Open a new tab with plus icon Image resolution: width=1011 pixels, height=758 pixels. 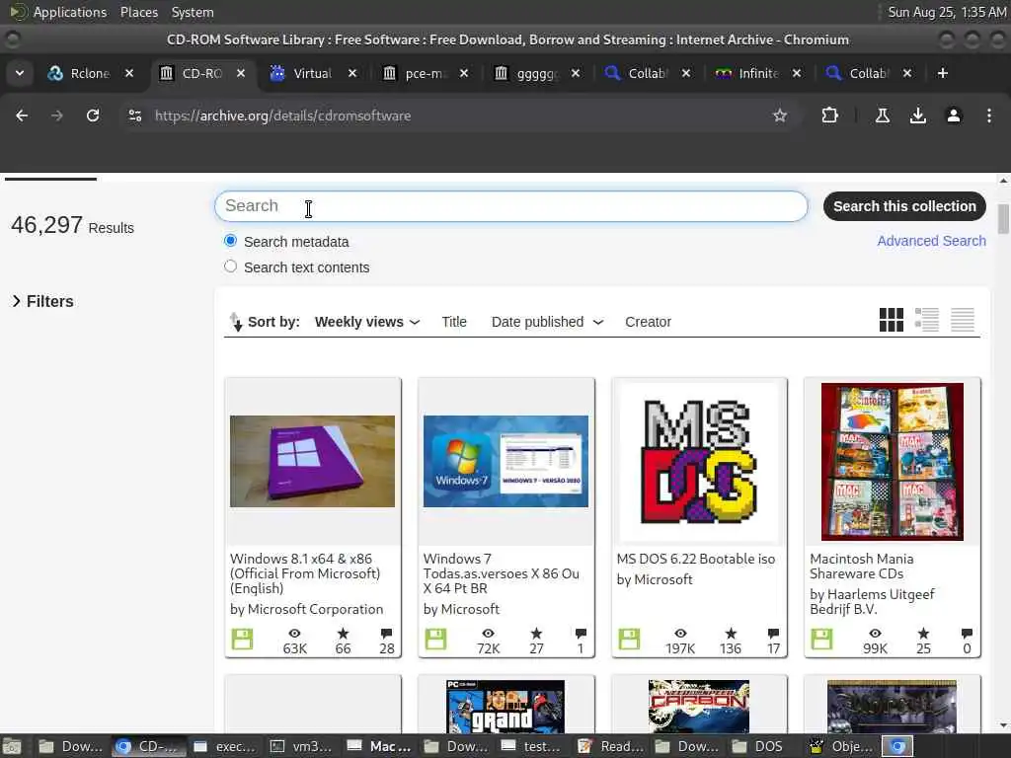click(x=943, y=73)
